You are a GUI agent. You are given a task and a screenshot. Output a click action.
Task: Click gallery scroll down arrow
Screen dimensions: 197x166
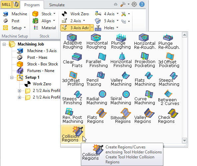(x=184, y=140)
